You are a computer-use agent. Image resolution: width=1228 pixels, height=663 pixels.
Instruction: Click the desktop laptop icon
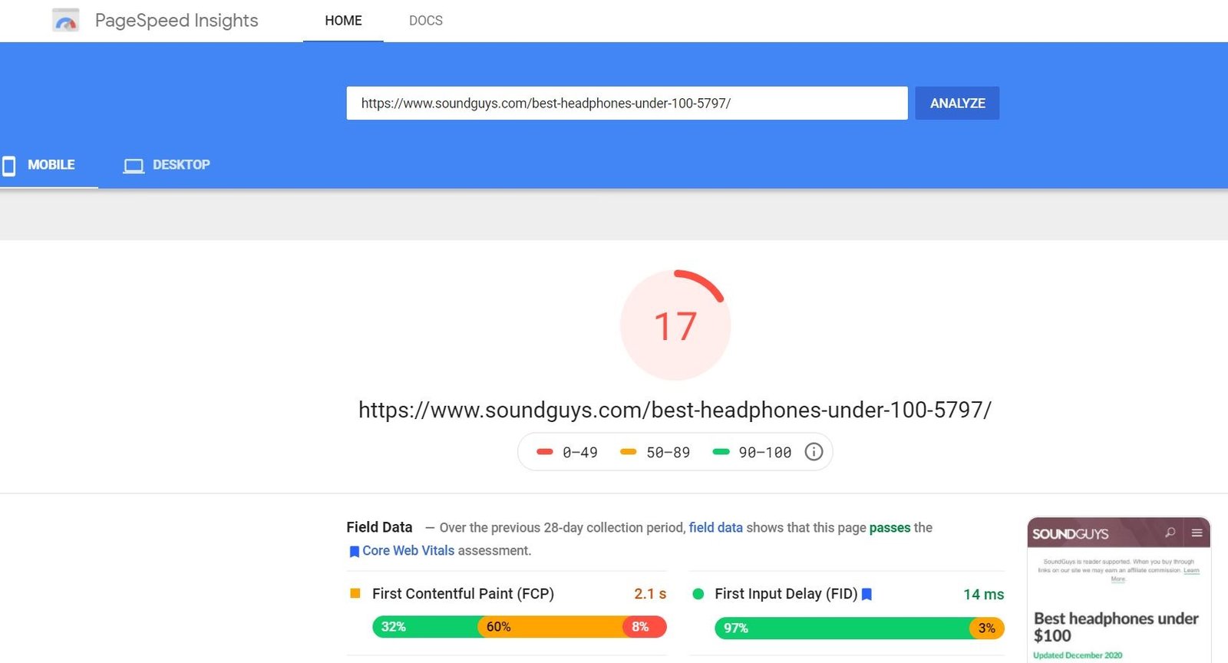coord(134,166)
